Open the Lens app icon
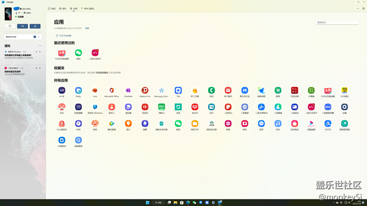 click(x=95, y=90)
